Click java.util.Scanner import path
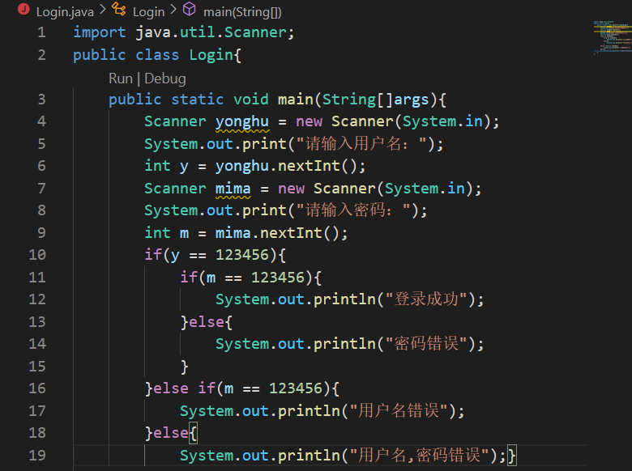 211,32
